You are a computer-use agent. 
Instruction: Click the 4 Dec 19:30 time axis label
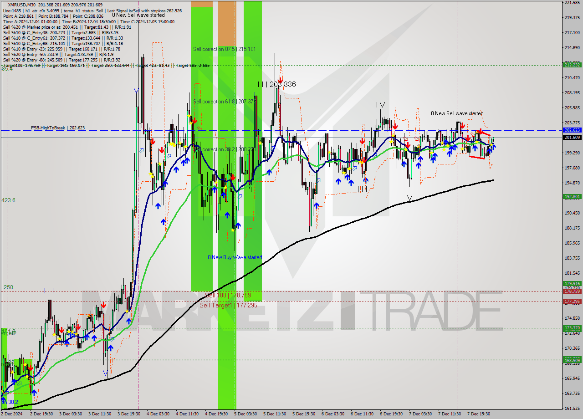216,414
